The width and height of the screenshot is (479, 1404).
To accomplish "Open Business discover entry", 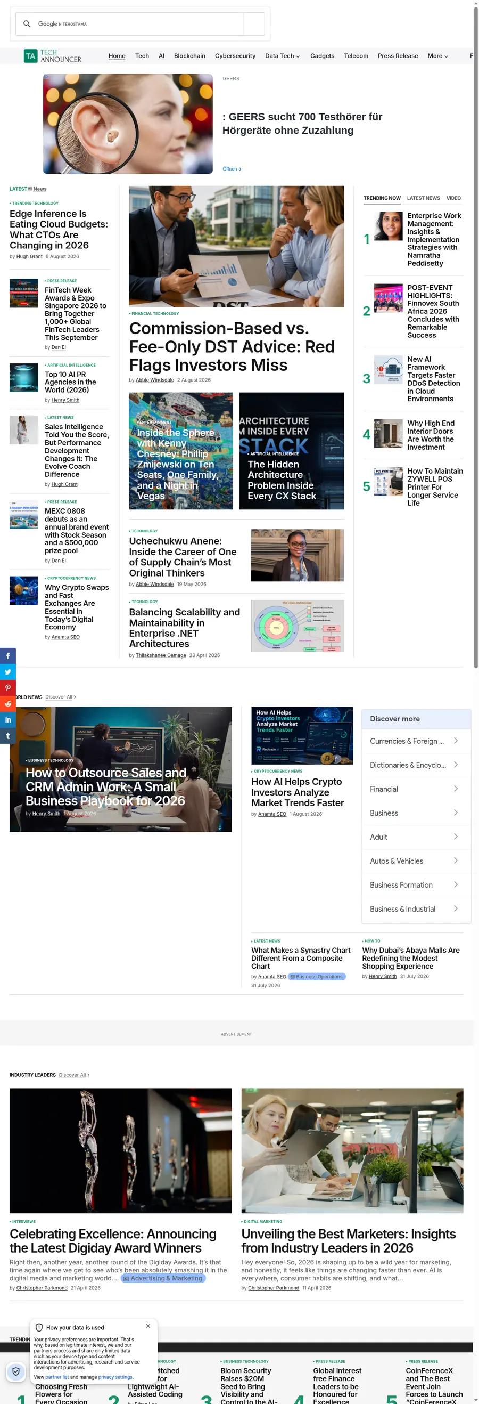I will 416,813.
